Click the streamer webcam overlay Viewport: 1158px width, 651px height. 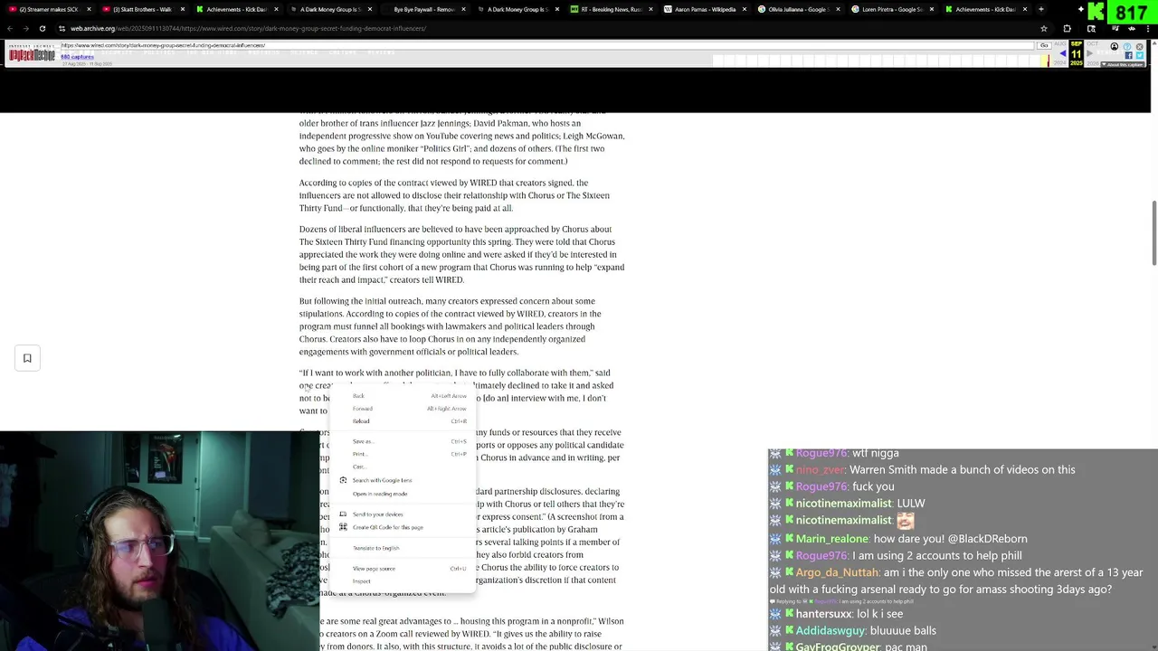[x=159, y=542]
